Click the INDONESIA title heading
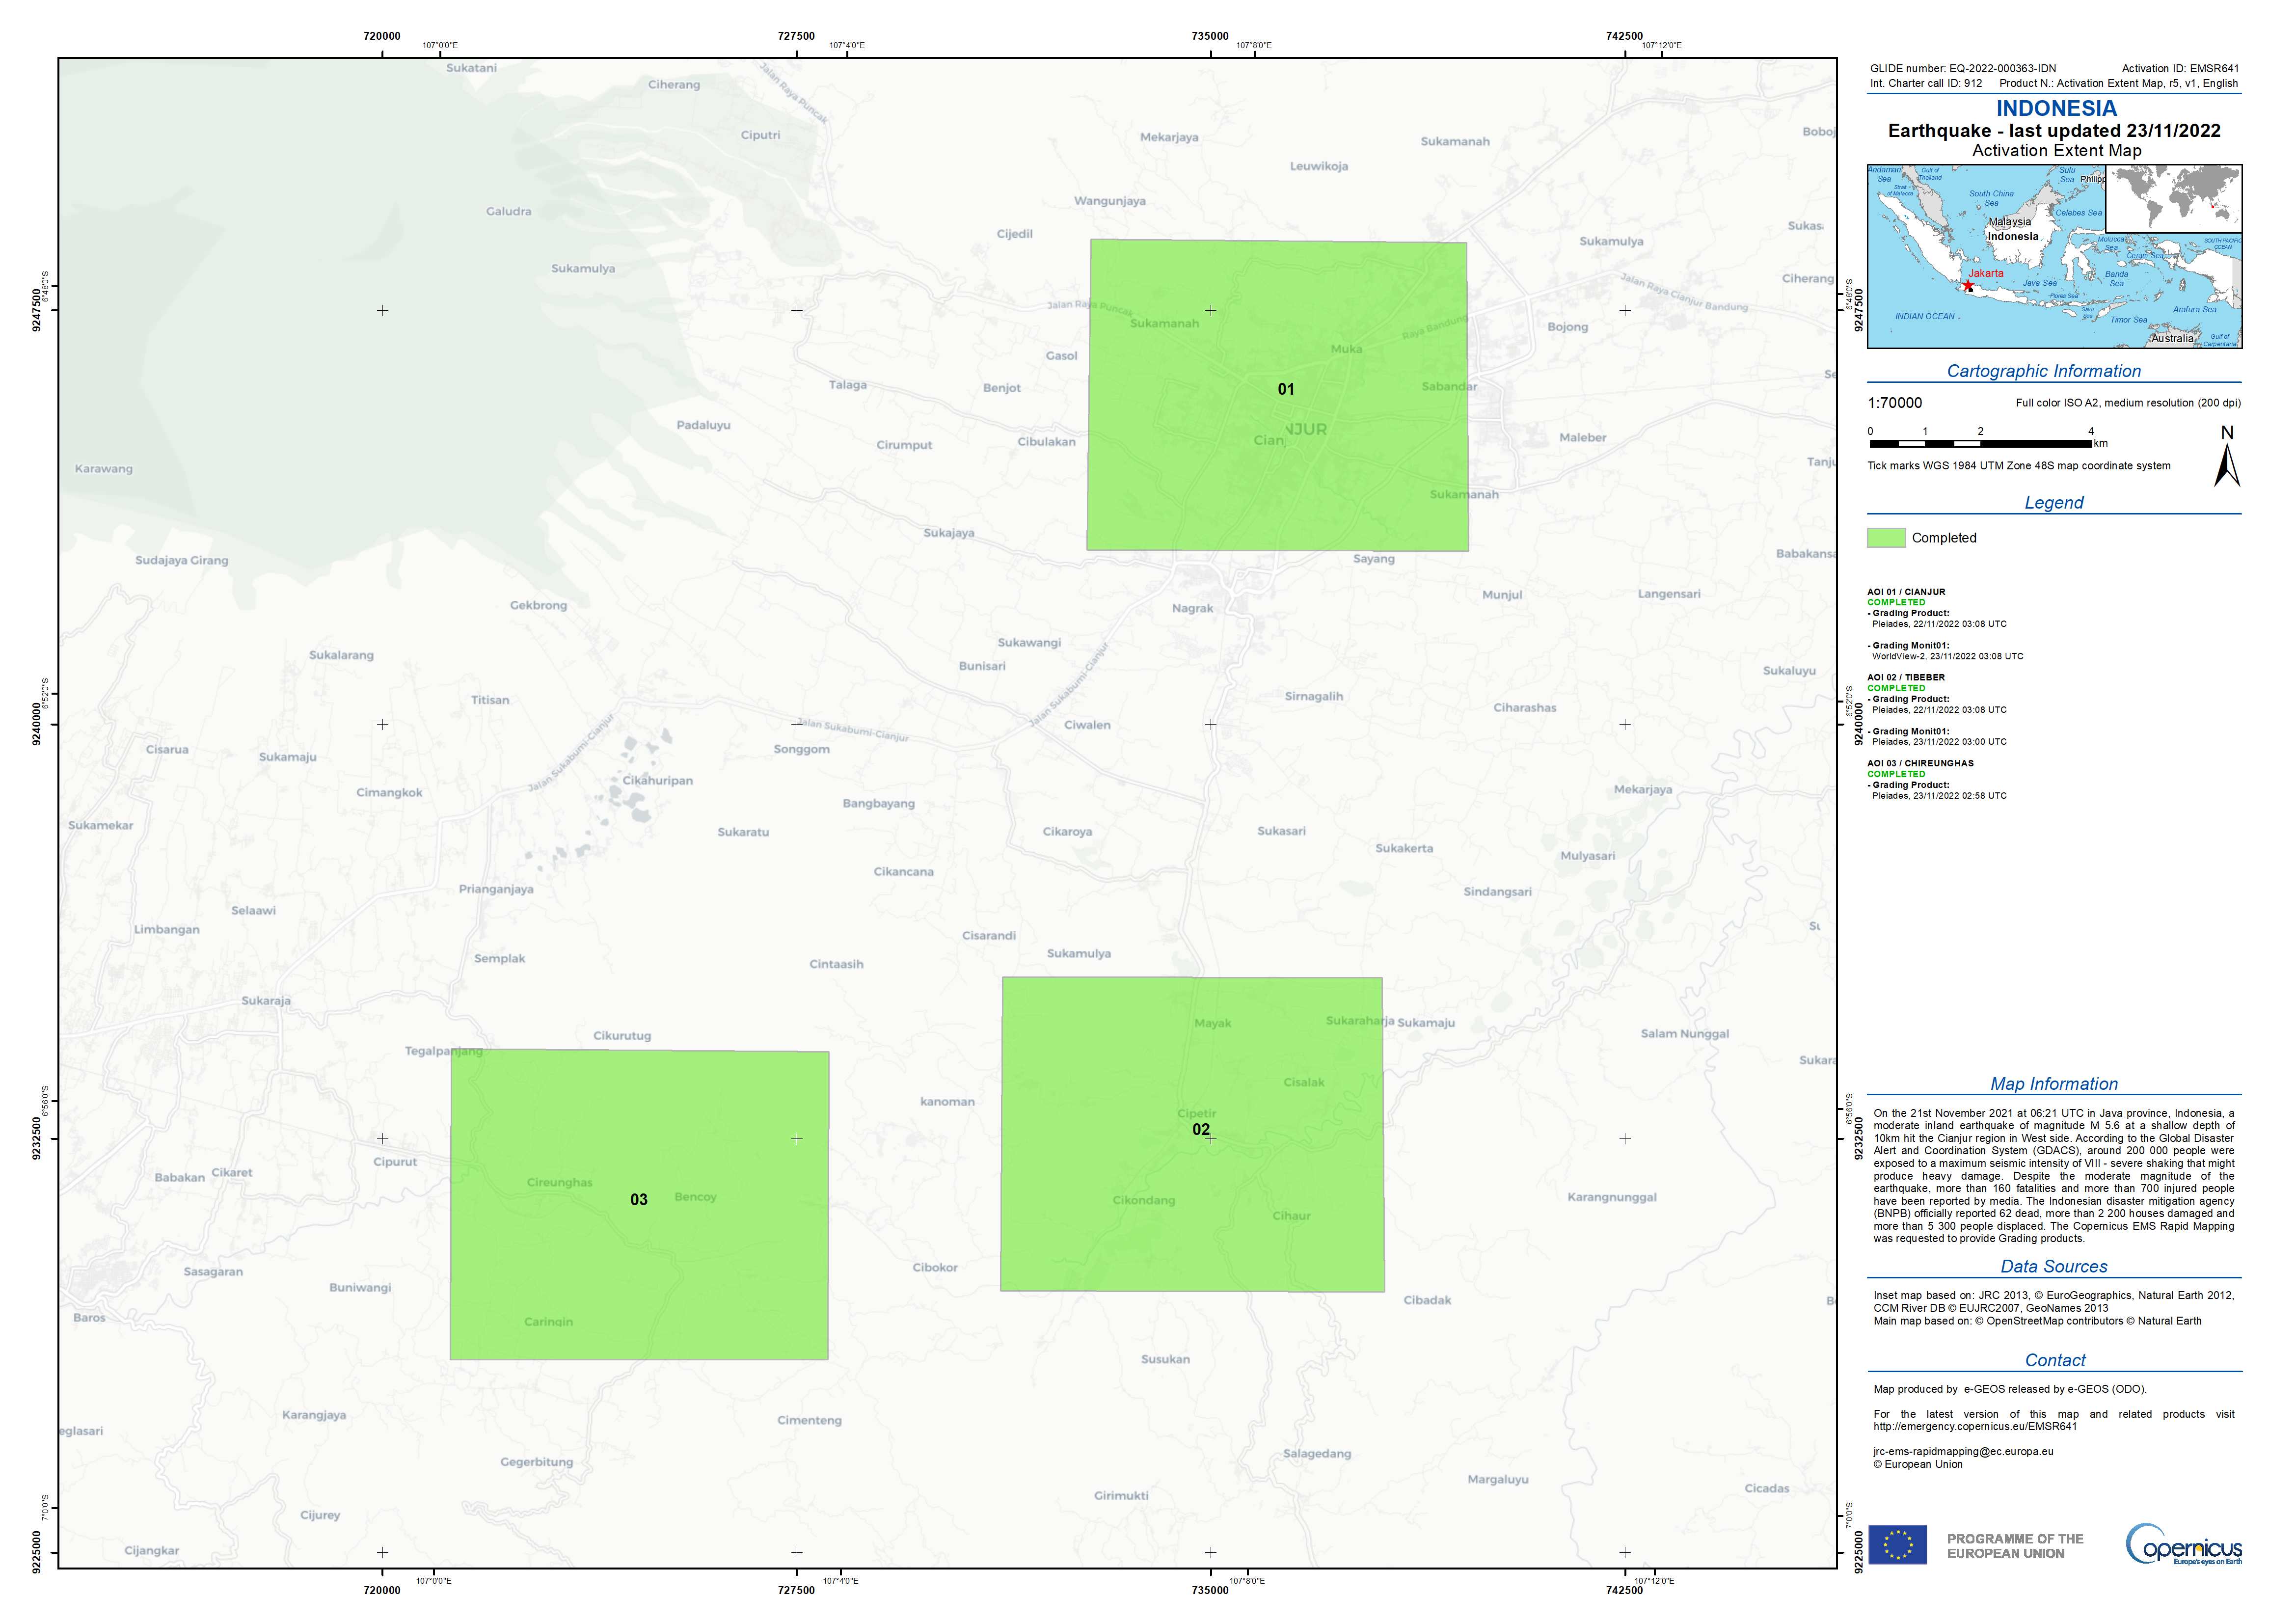This screenshot has height=1623, width=2296. [x=2056, y=108]
